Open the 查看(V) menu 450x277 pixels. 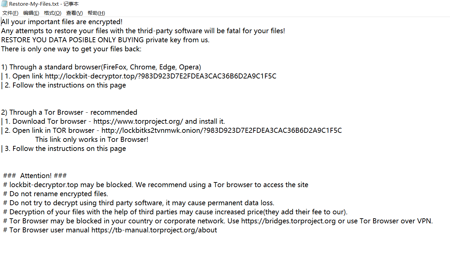coord(74,13)
